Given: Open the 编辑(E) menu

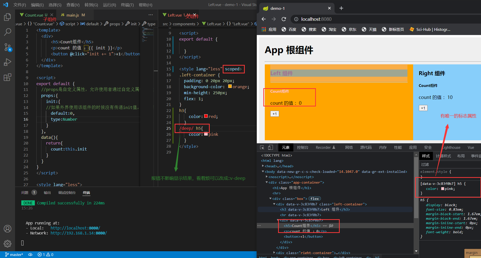Looking at the screenshot, I should click(37, 5).
